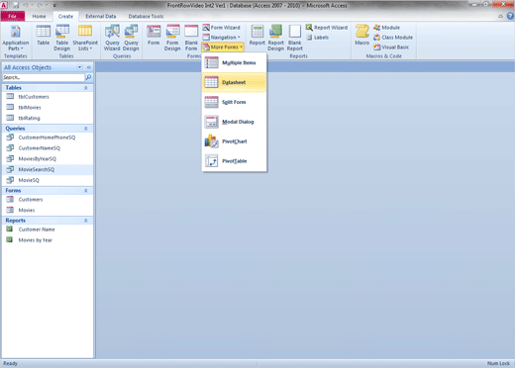
Task: Open Form Design view
Action: point(172,38)
